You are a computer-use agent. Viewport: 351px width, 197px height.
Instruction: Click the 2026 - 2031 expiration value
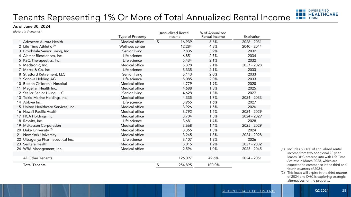252,42
